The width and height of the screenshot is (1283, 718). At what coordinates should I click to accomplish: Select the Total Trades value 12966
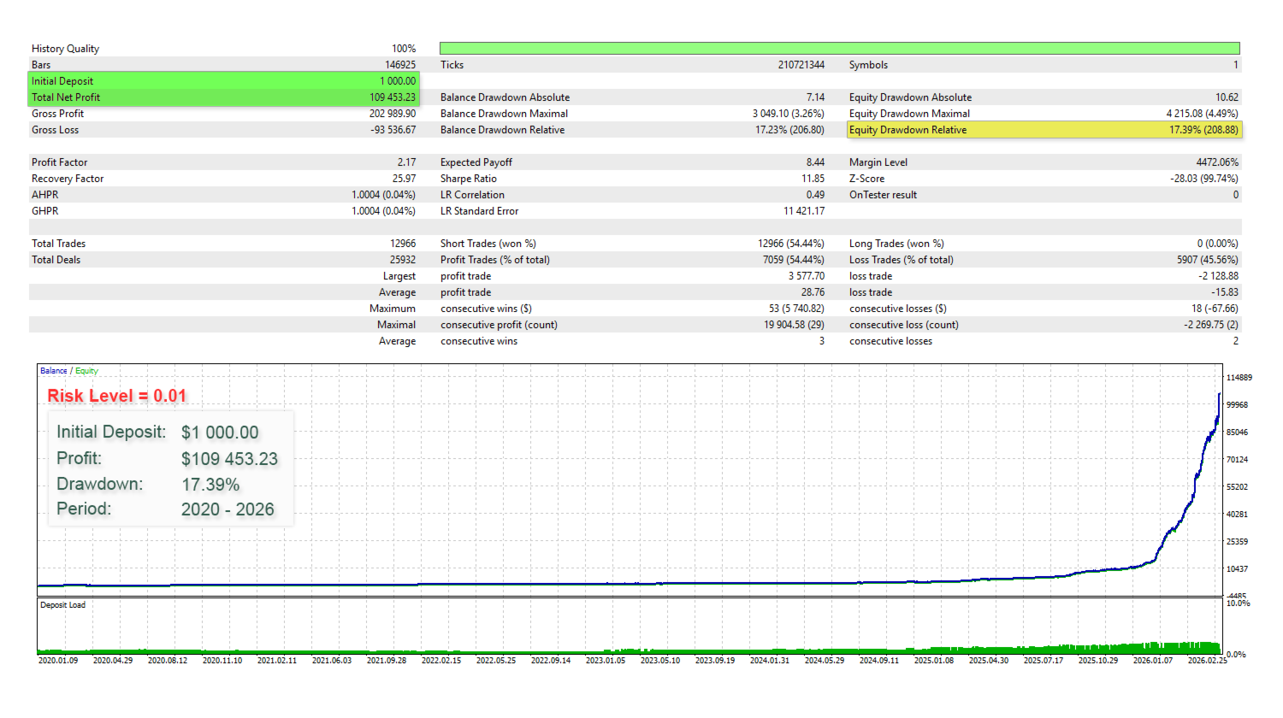[x=402, y=244]
